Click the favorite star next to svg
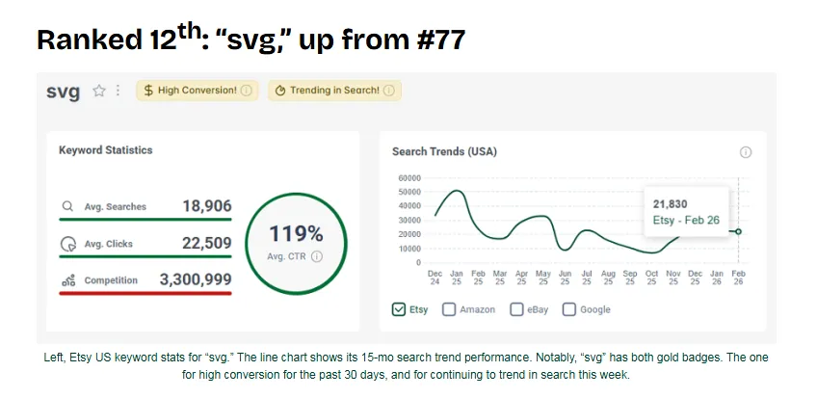817x398 pixels. coord(98,91)
